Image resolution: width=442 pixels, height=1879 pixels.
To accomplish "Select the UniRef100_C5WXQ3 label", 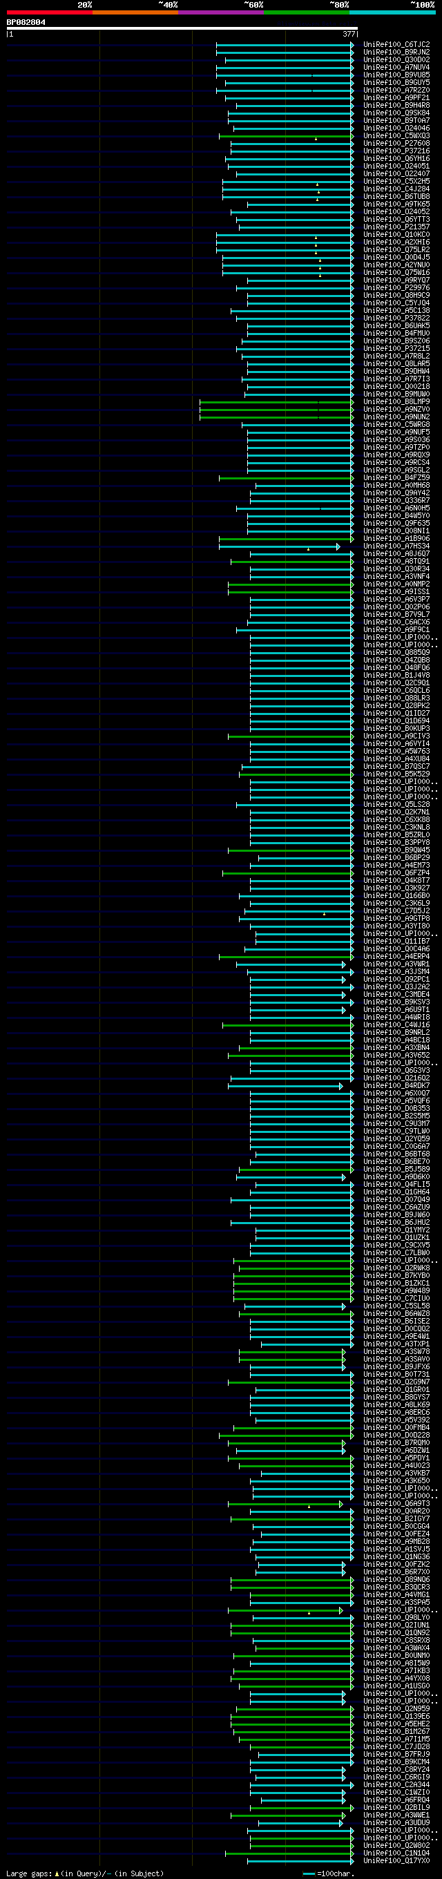I will coord(397,135).
